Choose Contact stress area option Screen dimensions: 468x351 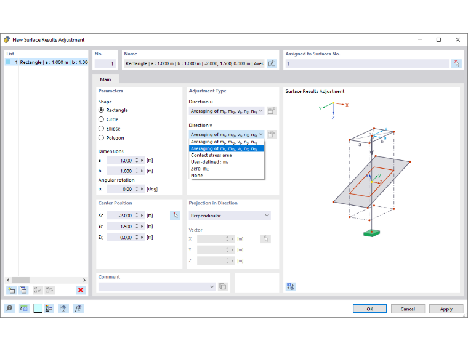227,155
